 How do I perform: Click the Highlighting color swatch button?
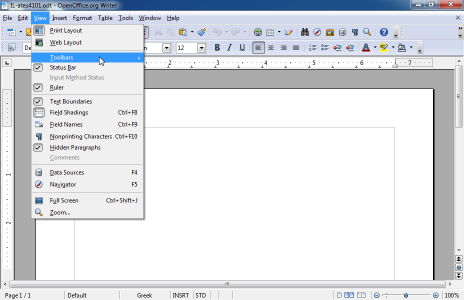[384, 47]
